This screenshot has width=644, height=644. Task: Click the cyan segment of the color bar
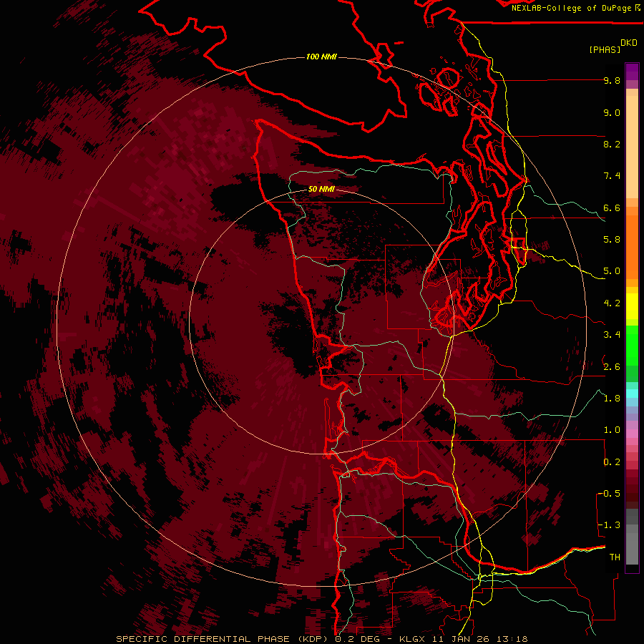coord(632,394)
